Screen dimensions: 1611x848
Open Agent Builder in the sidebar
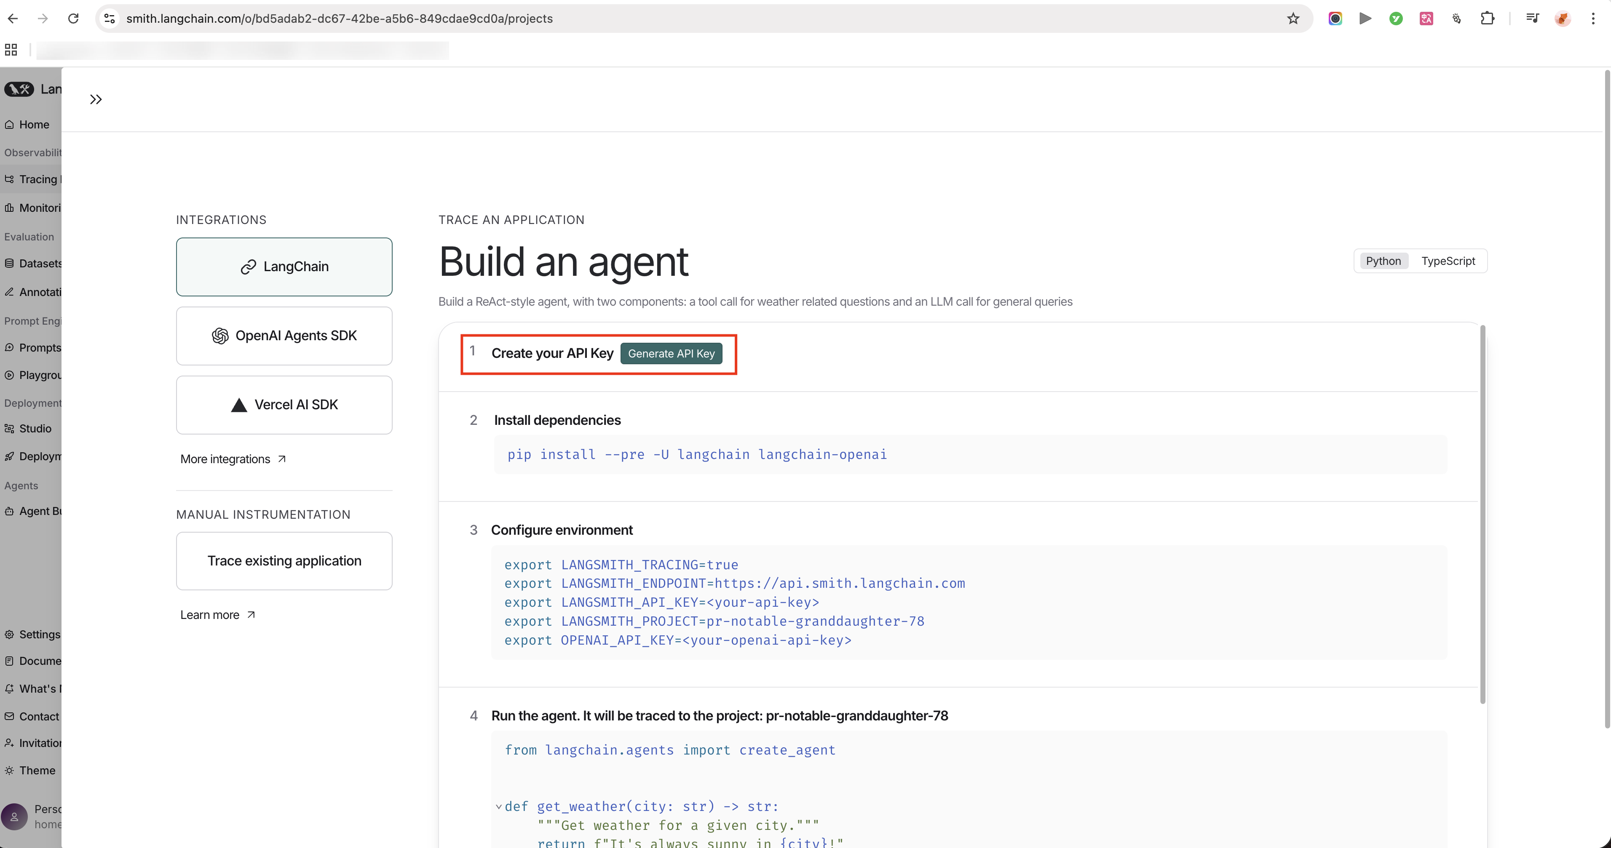point(31,511)
